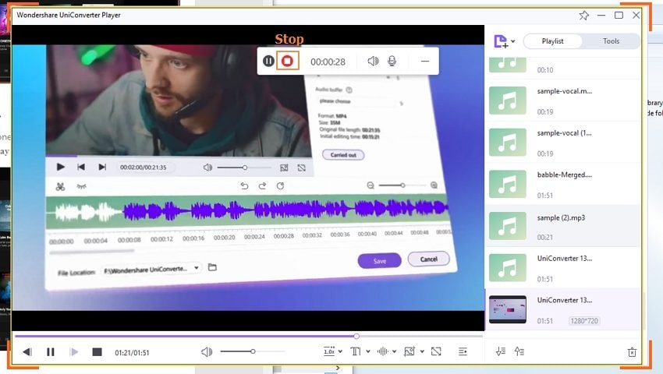
Task: Minimize the recording toolbar
Action: coord(425,62)
